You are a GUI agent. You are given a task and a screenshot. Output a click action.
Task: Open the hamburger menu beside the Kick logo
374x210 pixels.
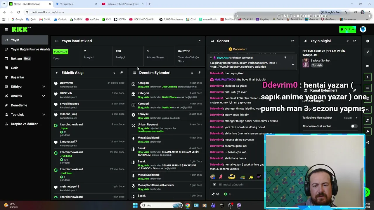[6, 29]
